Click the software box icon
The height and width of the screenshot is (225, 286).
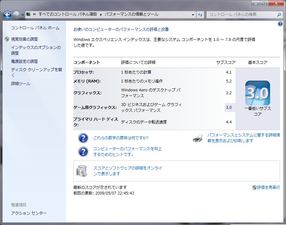coord(82,171)
